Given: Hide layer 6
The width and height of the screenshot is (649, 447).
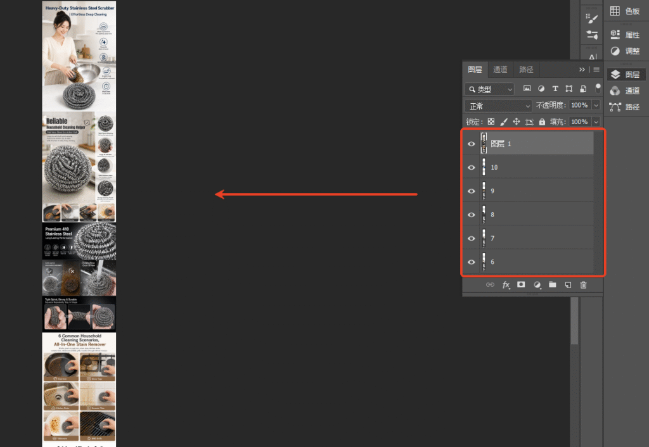Looking at the screenshot, I should 471,261.
